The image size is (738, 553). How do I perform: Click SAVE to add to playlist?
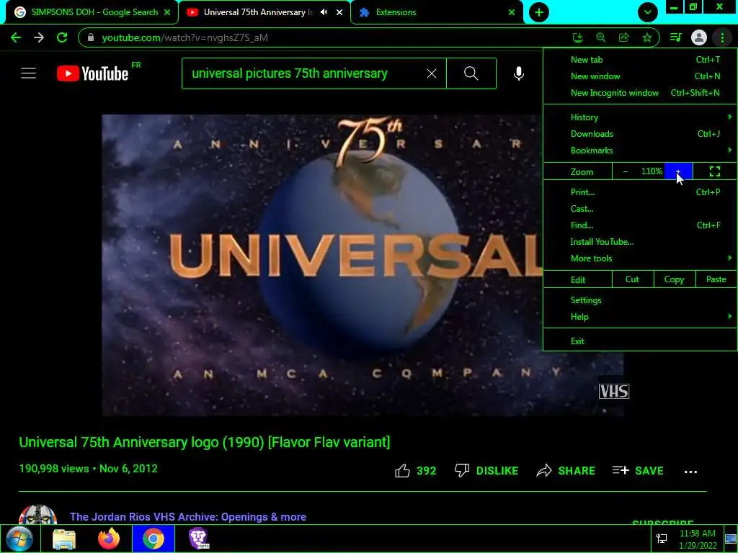[638, 471]
